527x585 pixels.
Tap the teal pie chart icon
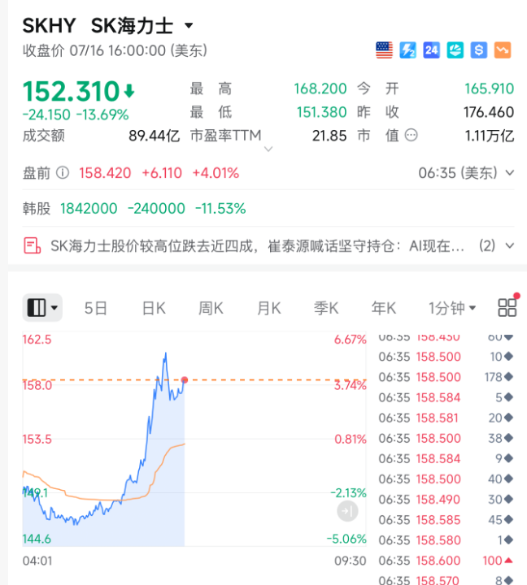(x=455, y=50)
